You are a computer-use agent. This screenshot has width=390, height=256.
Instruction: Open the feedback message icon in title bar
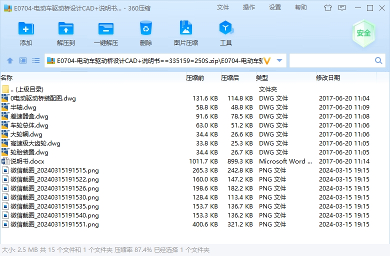click(342, 8)
